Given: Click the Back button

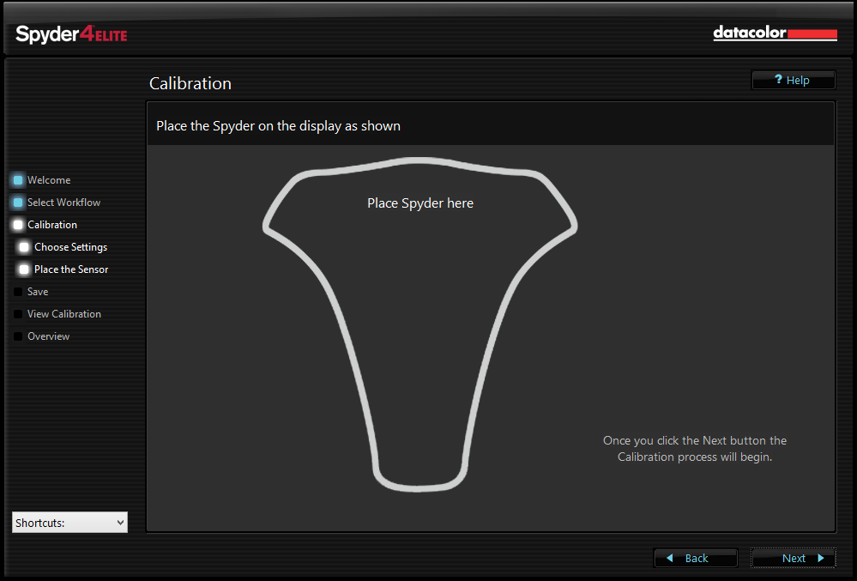Looking at the screenshot, I should pyautogui.click(x=695, y=558).
